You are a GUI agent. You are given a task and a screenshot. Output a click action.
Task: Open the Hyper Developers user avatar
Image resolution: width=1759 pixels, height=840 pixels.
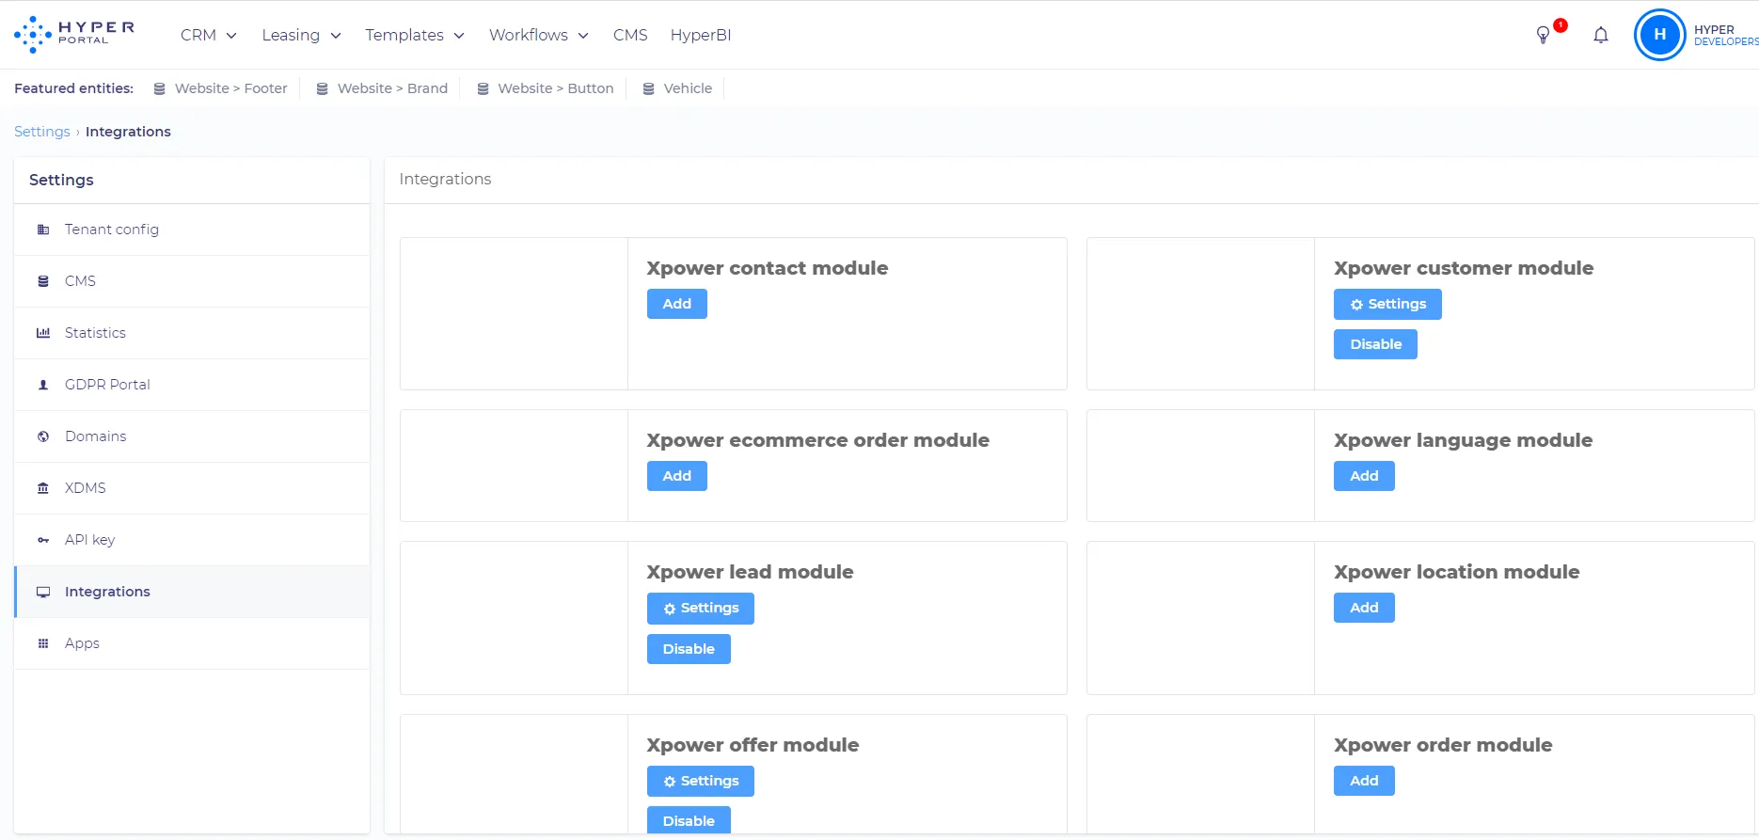pos(1660,35)
